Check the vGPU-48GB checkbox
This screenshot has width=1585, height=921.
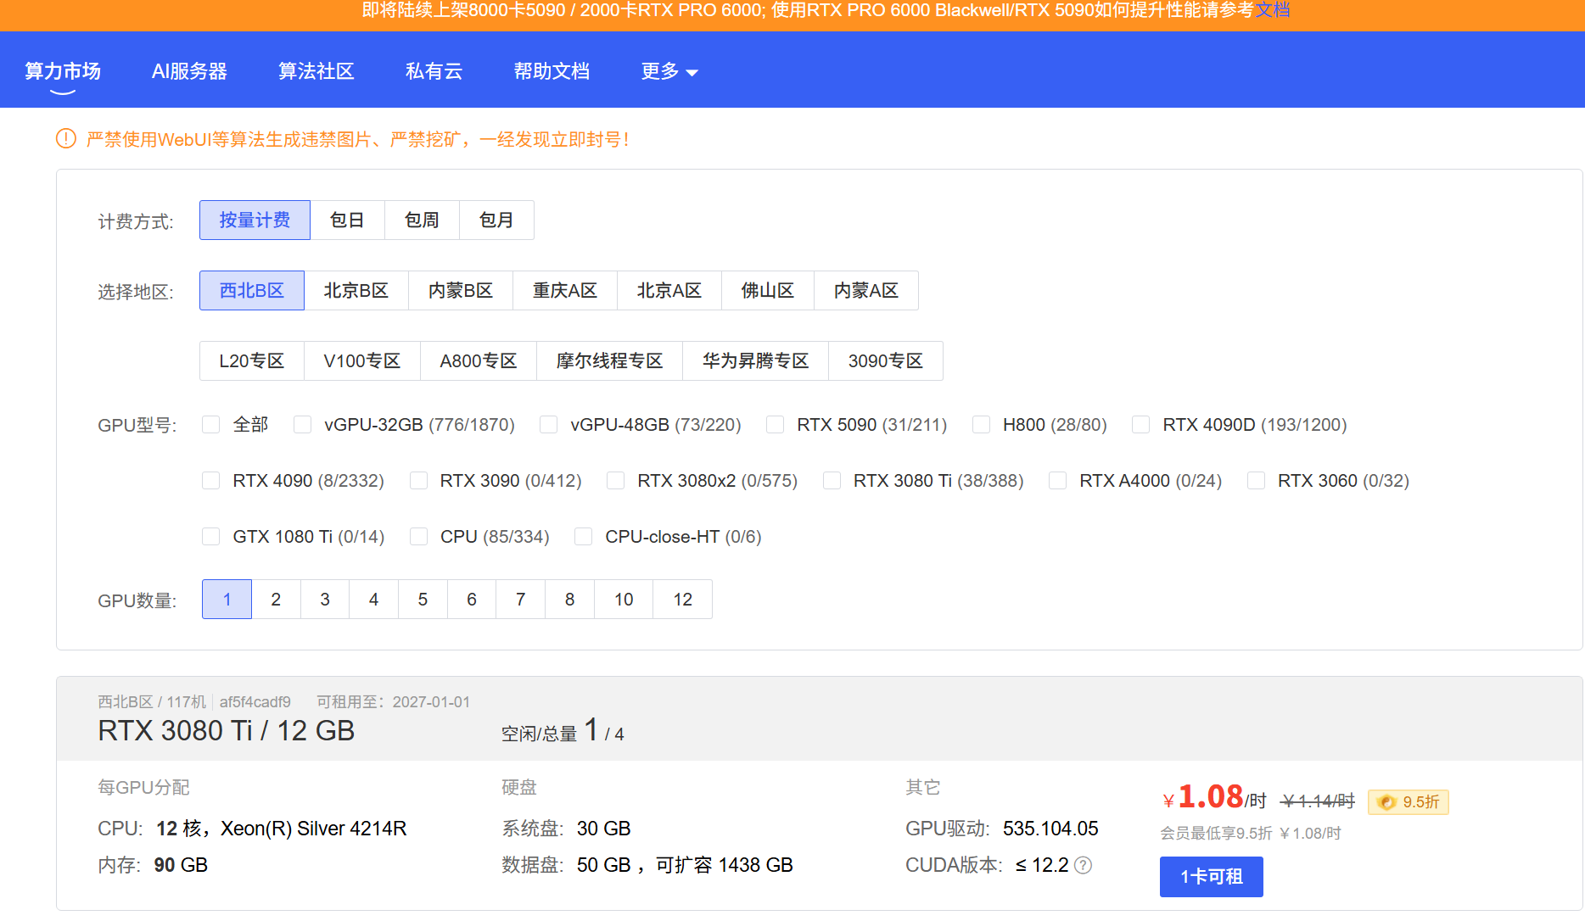click(x=549, y=425)
